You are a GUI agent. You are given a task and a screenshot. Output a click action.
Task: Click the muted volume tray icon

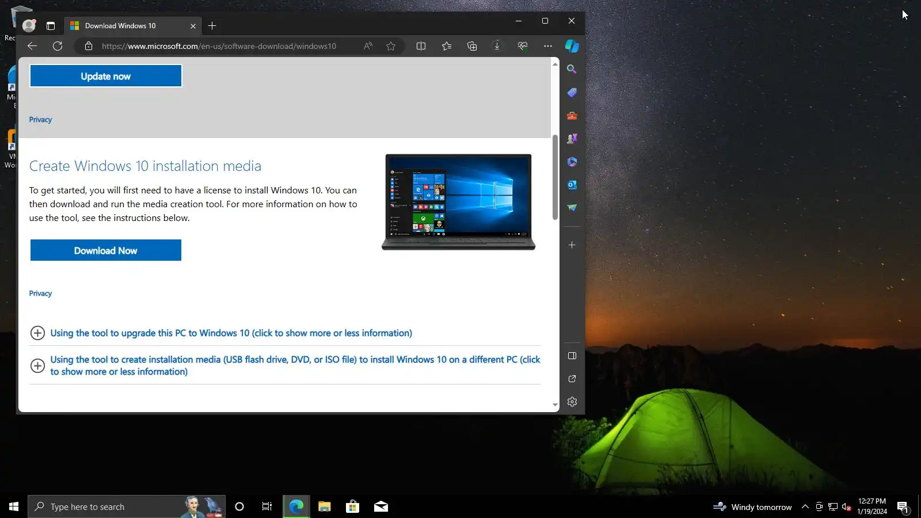coord(846,506)
